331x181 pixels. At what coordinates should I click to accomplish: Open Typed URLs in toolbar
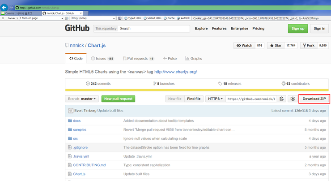pyautogui.click(x=133, y=18)
